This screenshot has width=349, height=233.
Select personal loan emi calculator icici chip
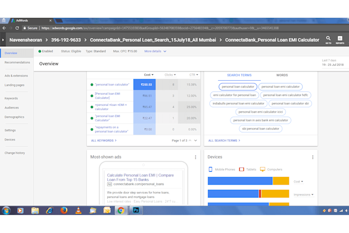coord(260,112)
